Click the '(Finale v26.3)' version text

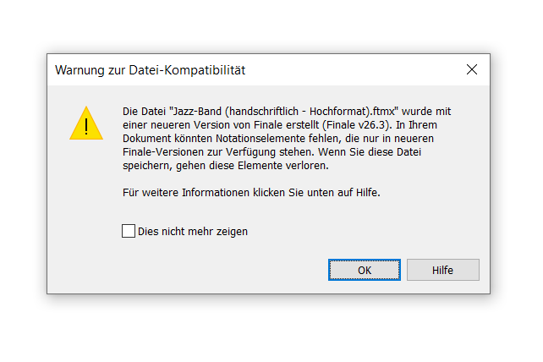click(357, 125)
